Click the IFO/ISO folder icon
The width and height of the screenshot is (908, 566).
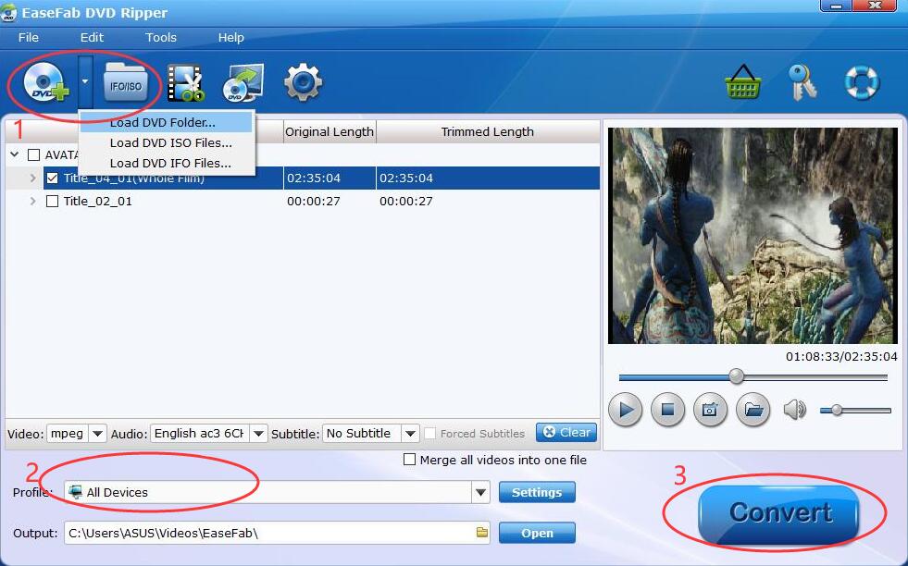pos(126,83)
